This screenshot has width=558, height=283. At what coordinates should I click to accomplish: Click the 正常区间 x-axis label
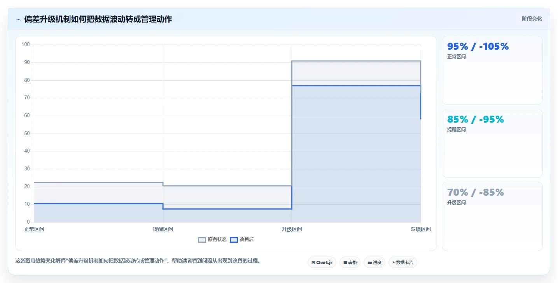point(34,229)
